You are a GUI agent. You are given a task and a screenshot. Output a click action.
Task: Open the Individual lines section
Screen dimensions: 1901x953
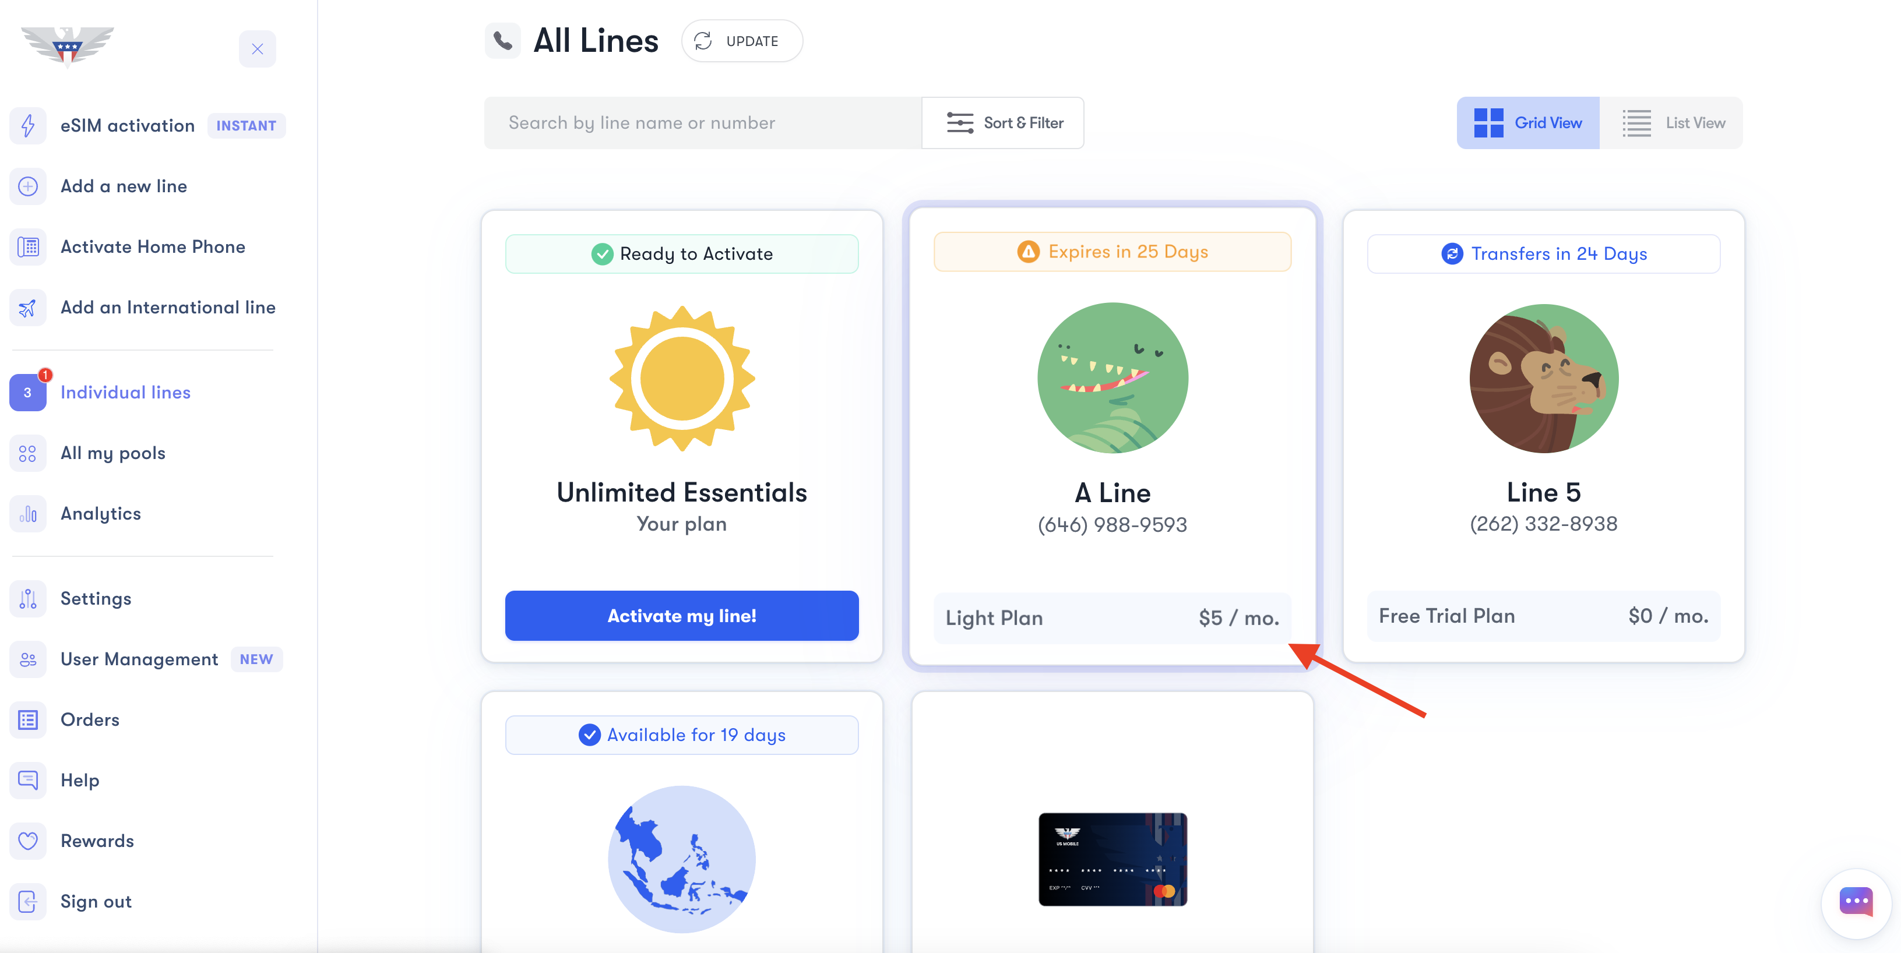[125, 393]
